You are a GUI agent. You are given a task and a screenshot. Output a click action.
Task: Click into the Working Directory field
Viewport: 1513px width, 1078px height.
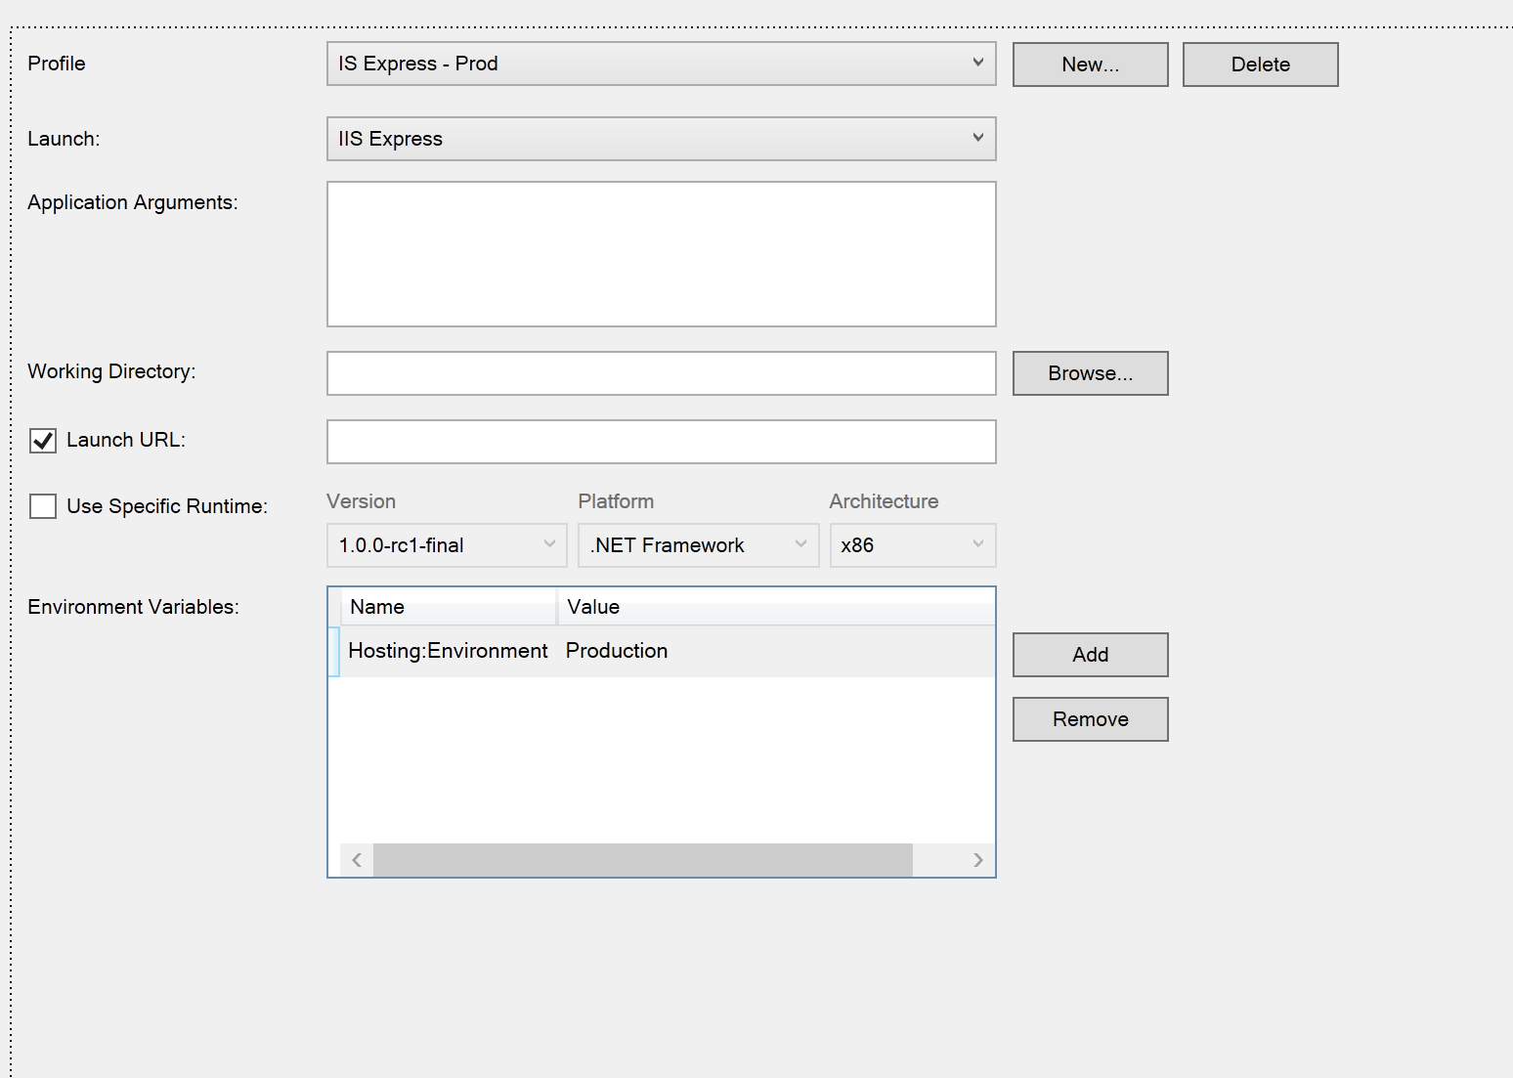coord(662,373)
